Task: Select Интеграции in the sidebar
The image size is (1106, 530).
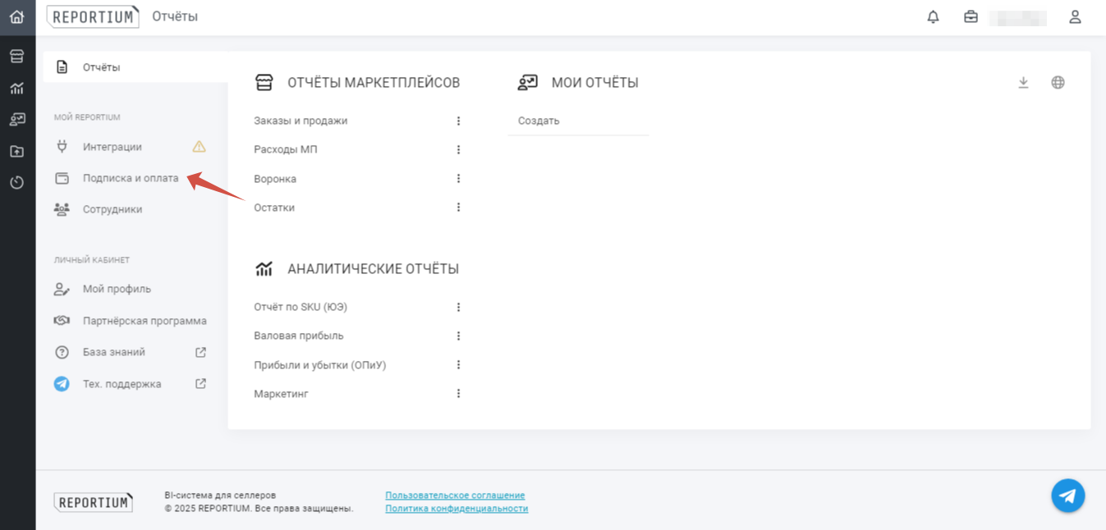Action: 112,147
